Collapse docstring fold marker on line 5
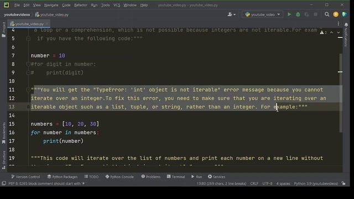The image size is (354, 199). click(x=28, y=39)
